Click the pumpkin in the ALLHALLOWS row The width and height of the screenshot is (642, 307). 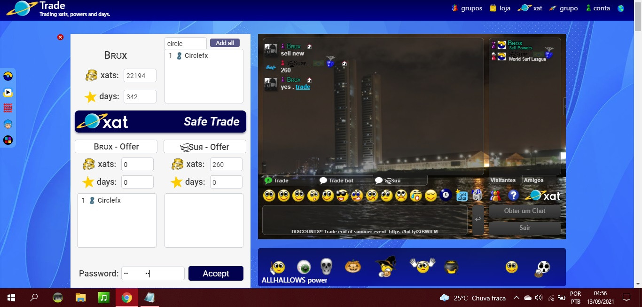tap(353, 266)
